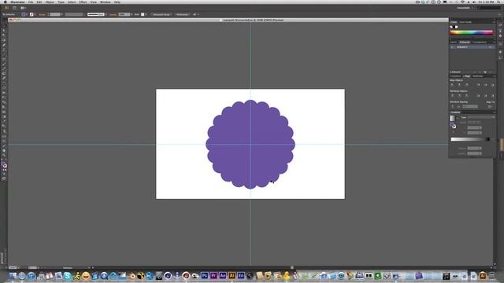Click the Fill and Stroke indicator in tool panel

pos(4,165)
